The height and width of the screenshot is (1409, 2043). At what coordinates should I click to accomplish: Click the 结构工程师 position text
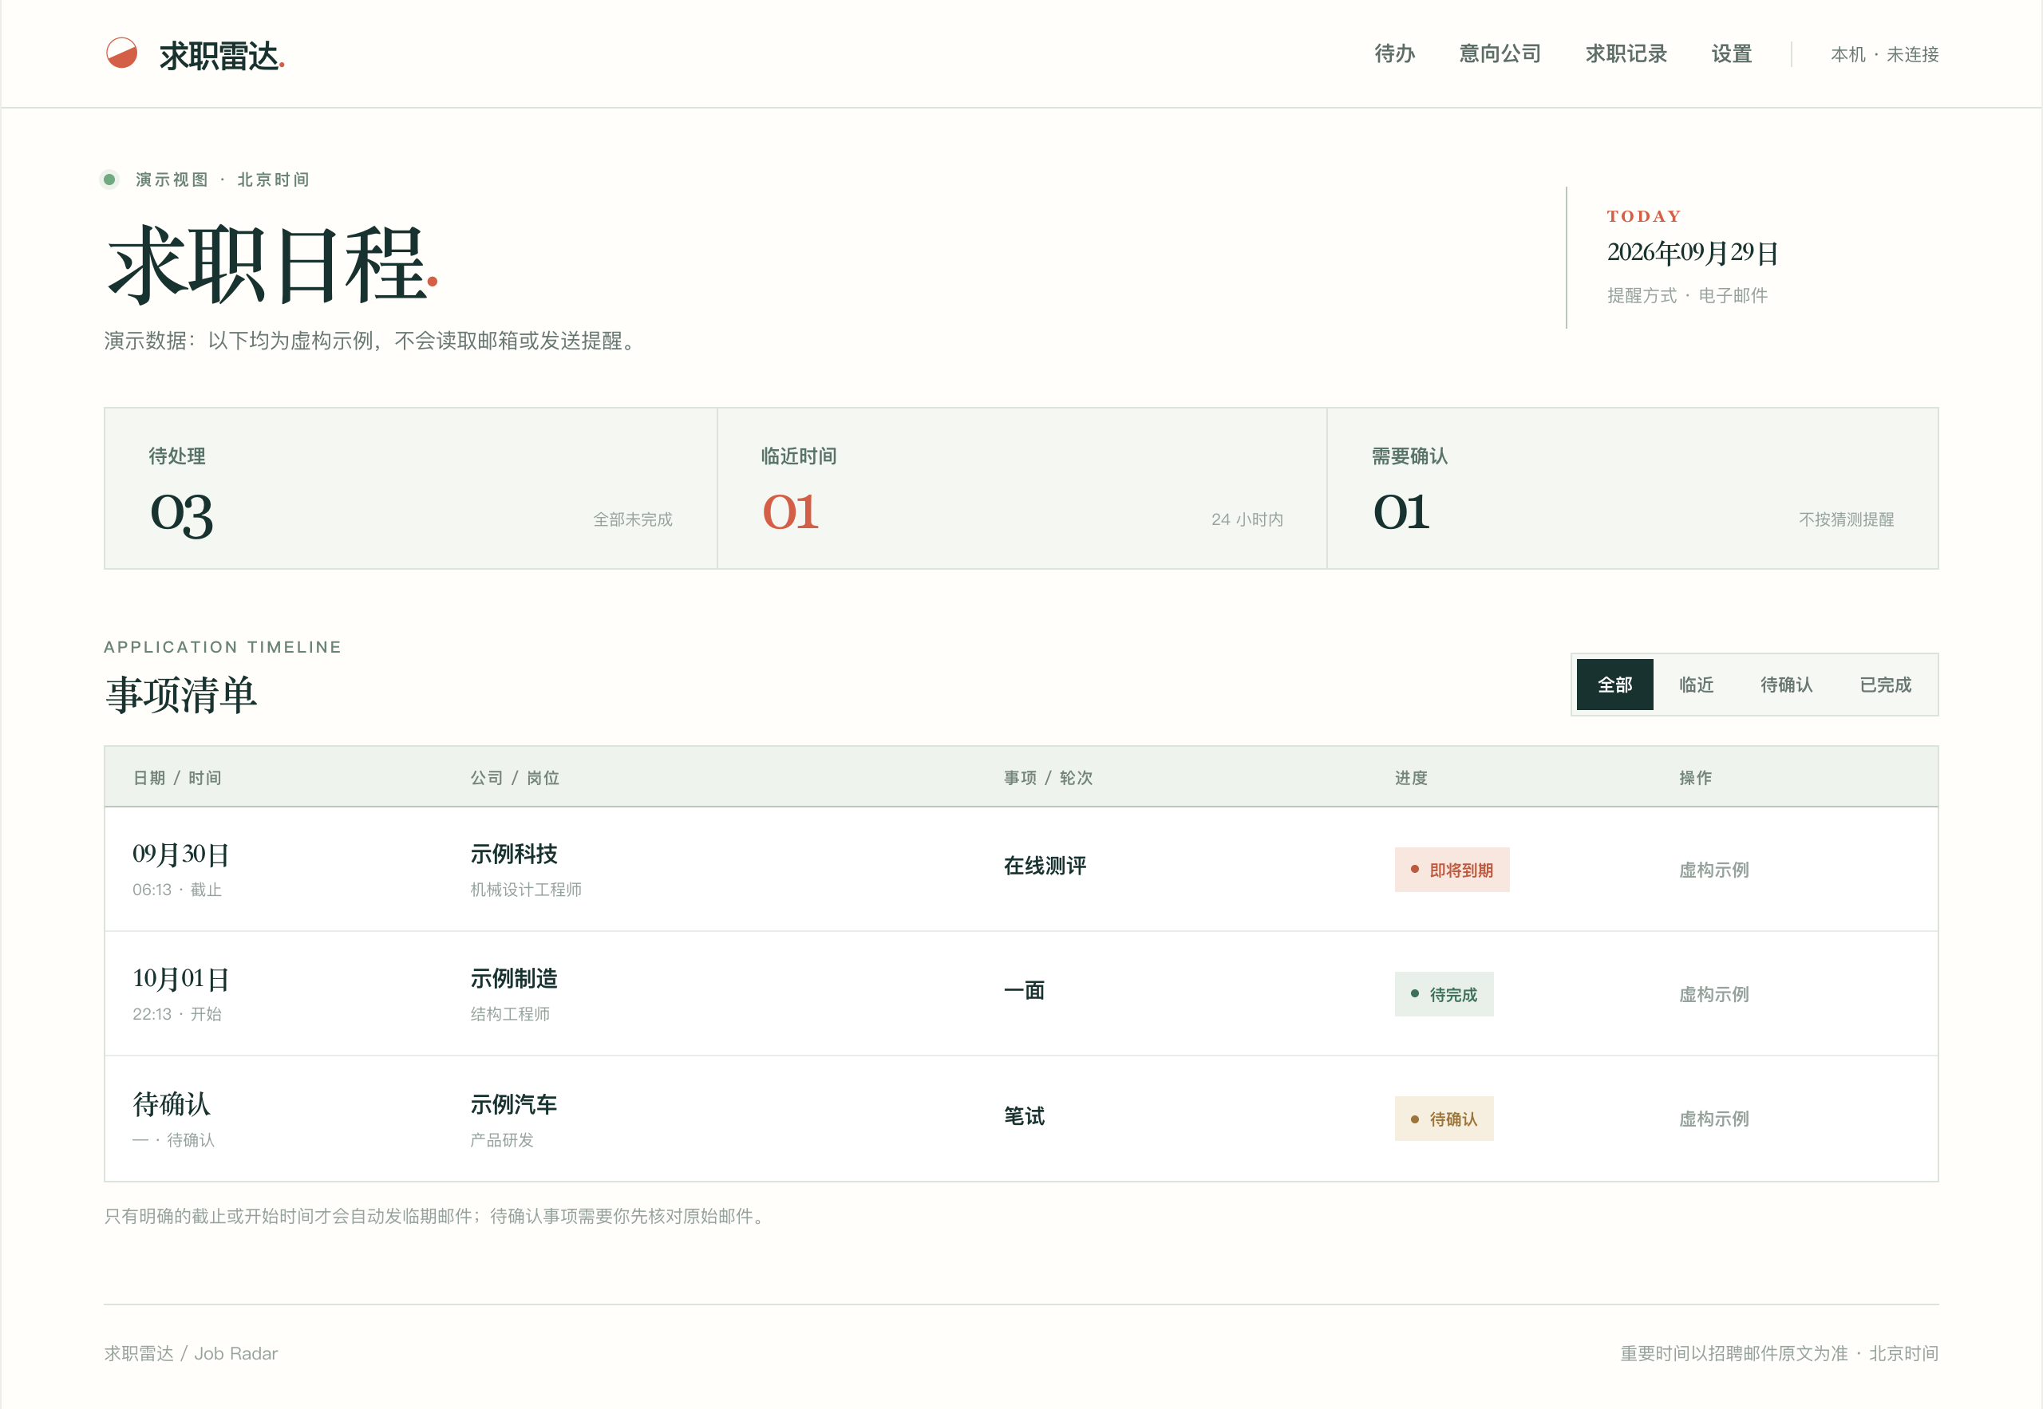point(510,1014)
